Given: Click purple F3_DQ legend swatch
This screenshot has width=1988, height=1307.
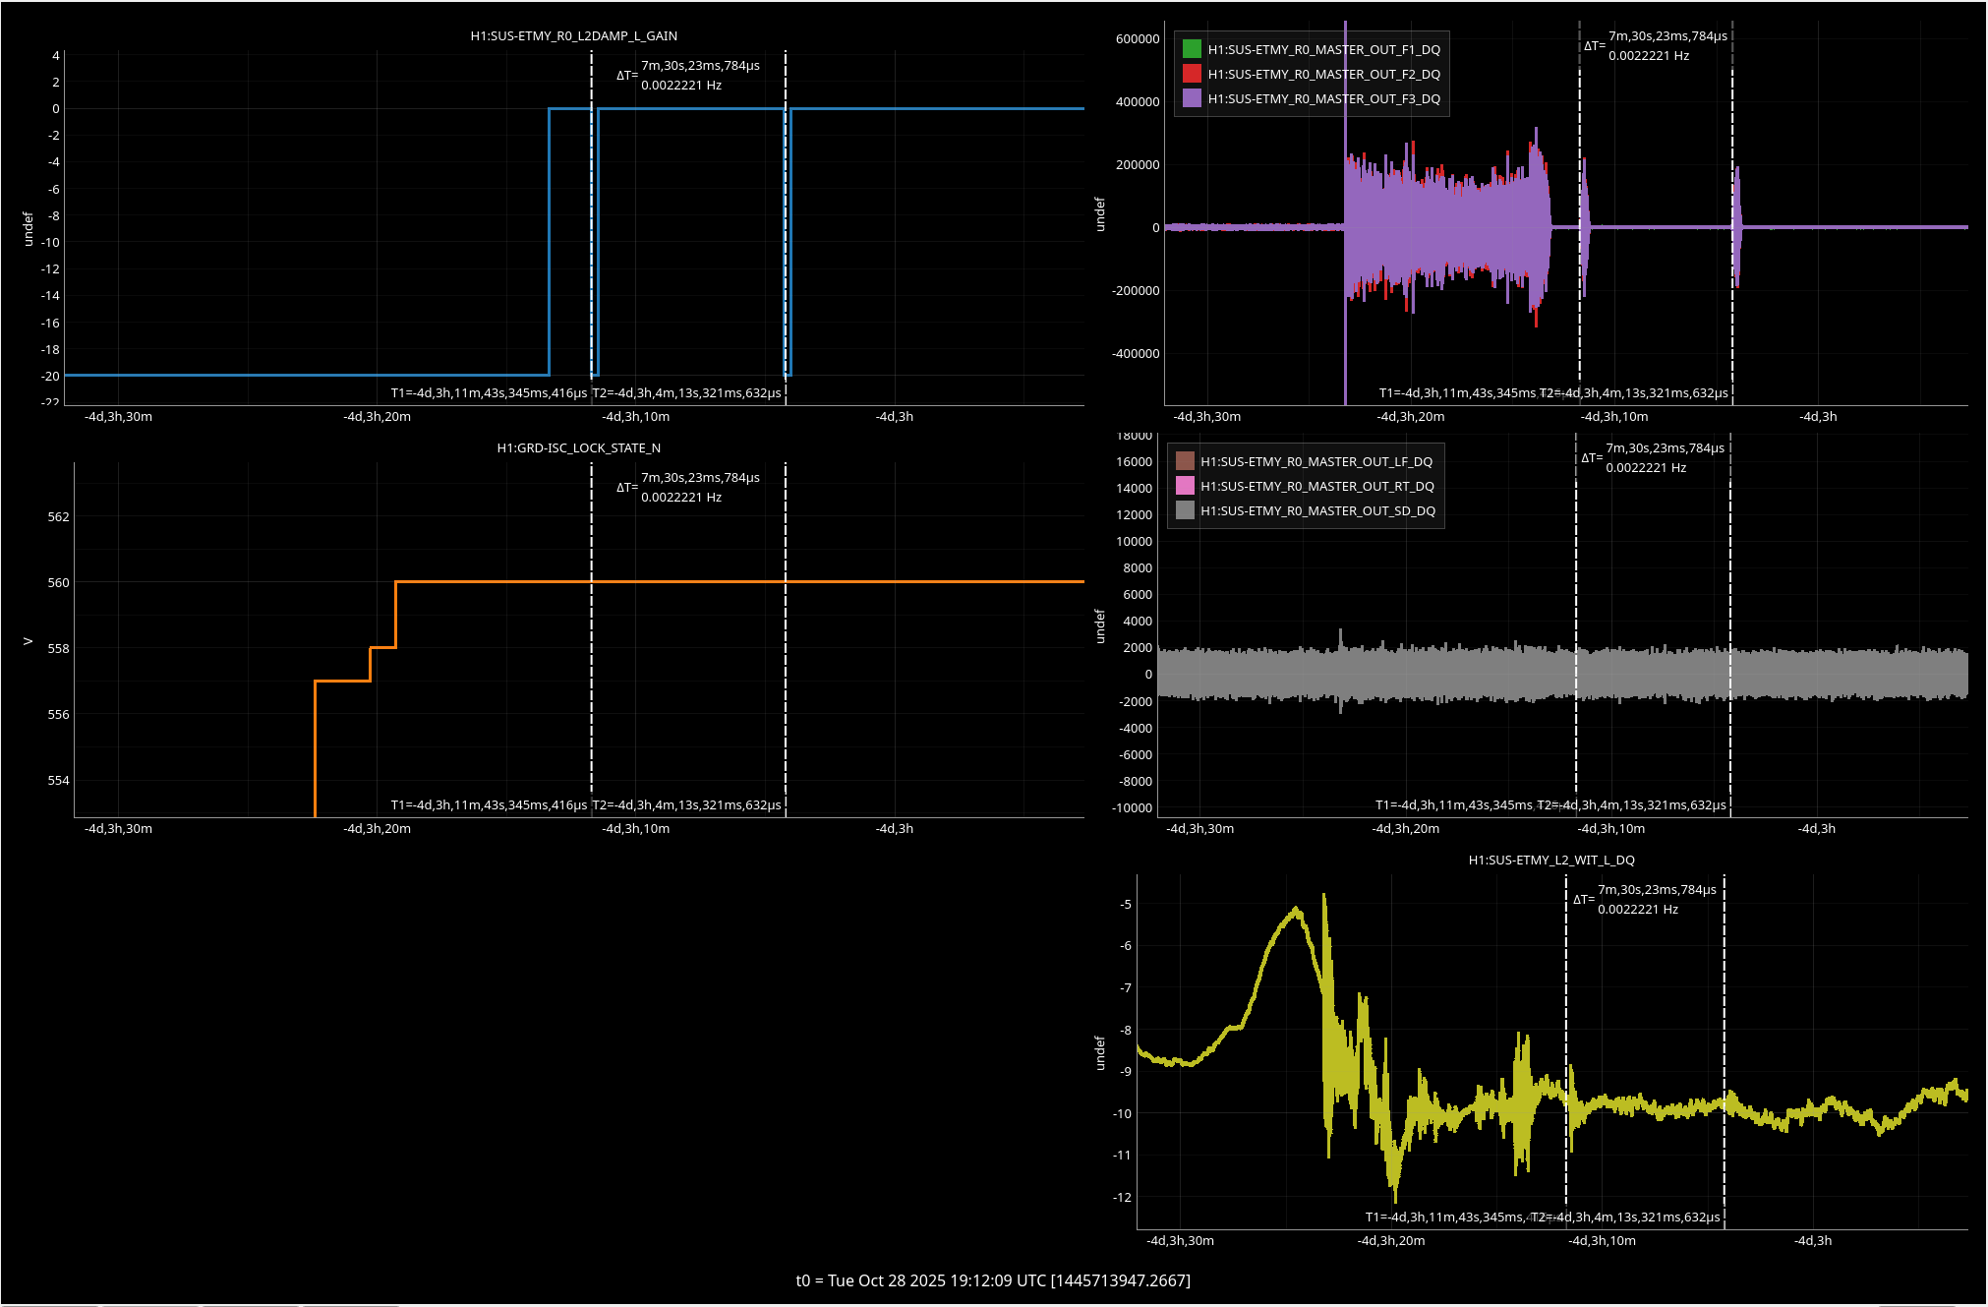Looking at the screenshot, I should tap(1192, 98).
